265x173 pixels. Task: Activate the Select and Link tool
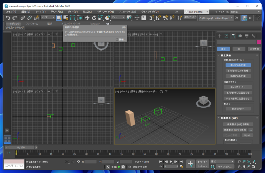(x=23, y=18)
